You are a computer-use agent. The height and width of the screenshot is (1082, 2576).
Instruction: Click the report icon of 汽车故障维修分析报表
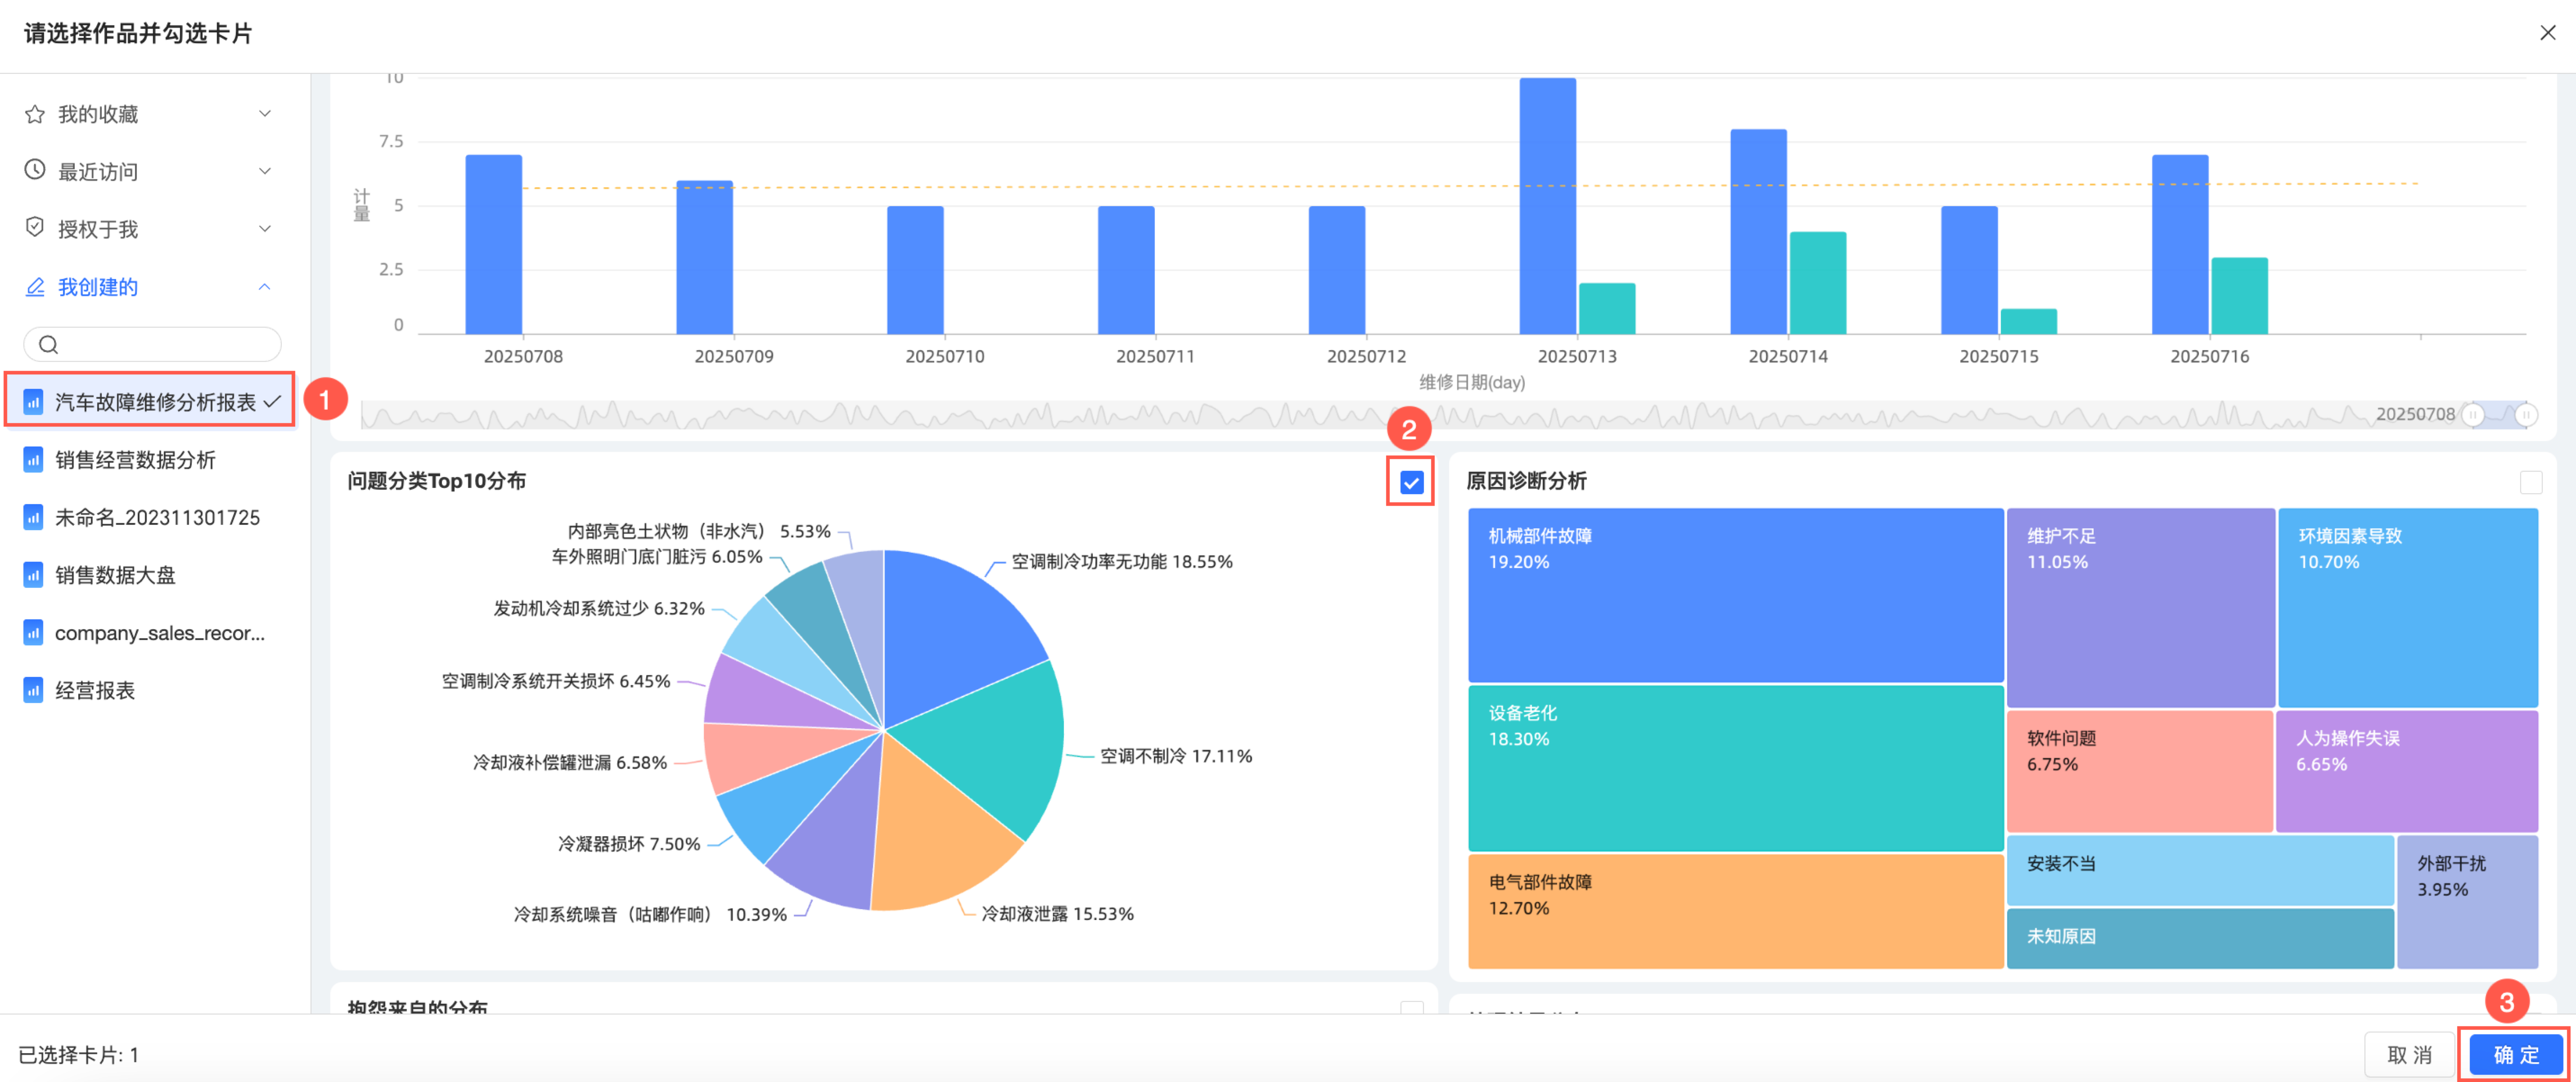click(x=33, y=402)
